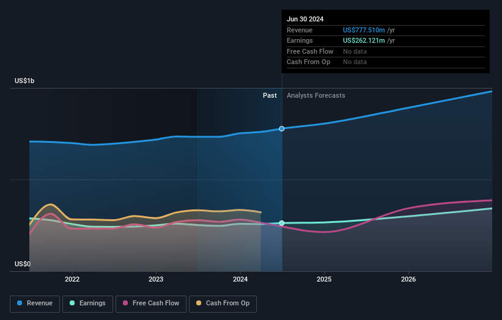Click the US$0 y-axis label

23,264
